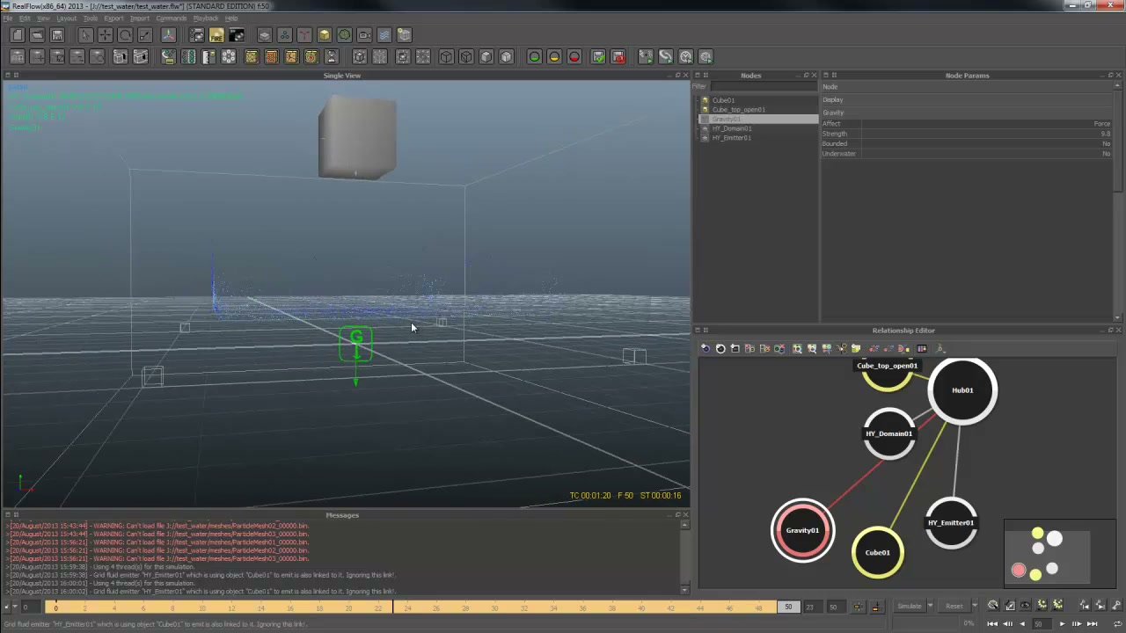Click the timeline slider at frame 0
Viewport: 1126px width, 633px height.
pyautogui.click(x=55, y=607)
